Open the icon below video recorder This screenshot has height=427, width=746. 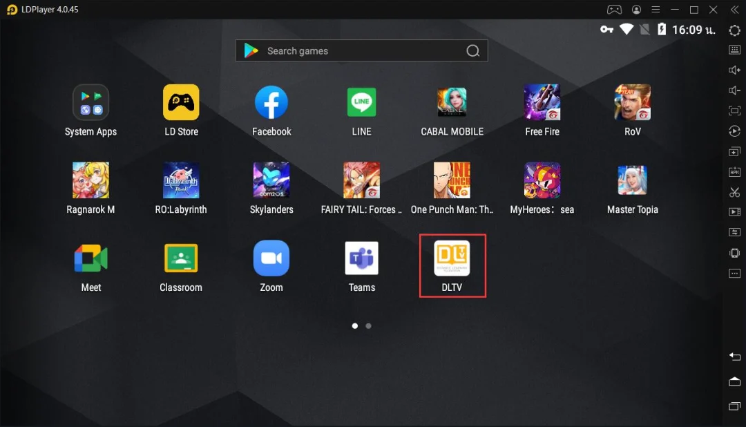point(734,232)
